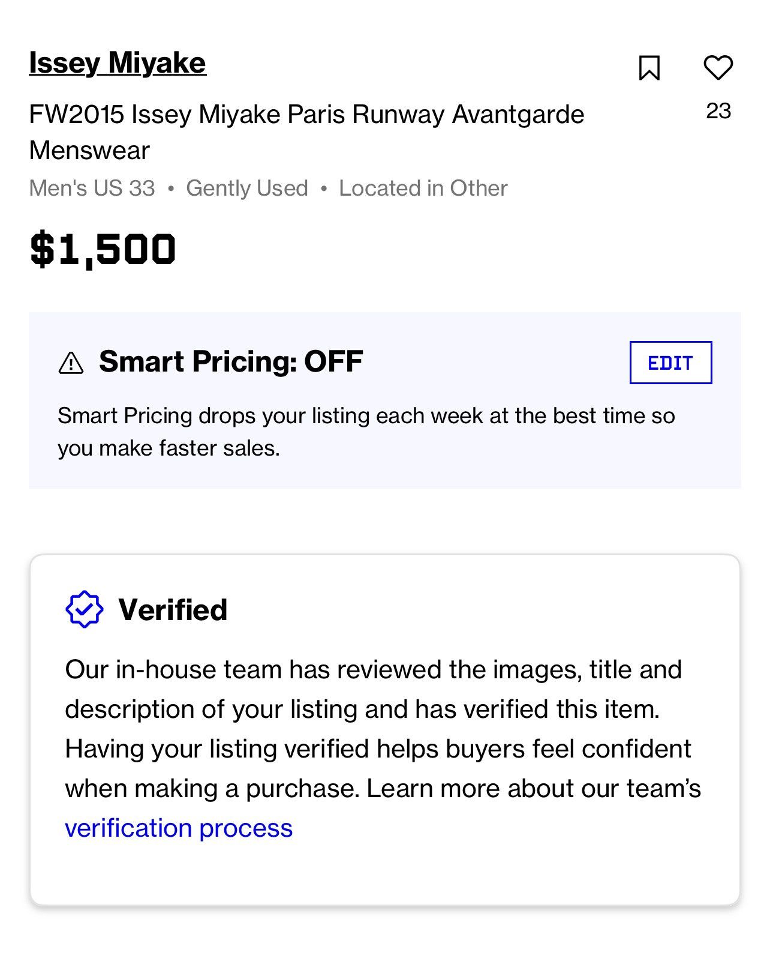Edit the Smart Pricing settings
Image resolution: width=770 pixels, height=961 pixels.
670,363
